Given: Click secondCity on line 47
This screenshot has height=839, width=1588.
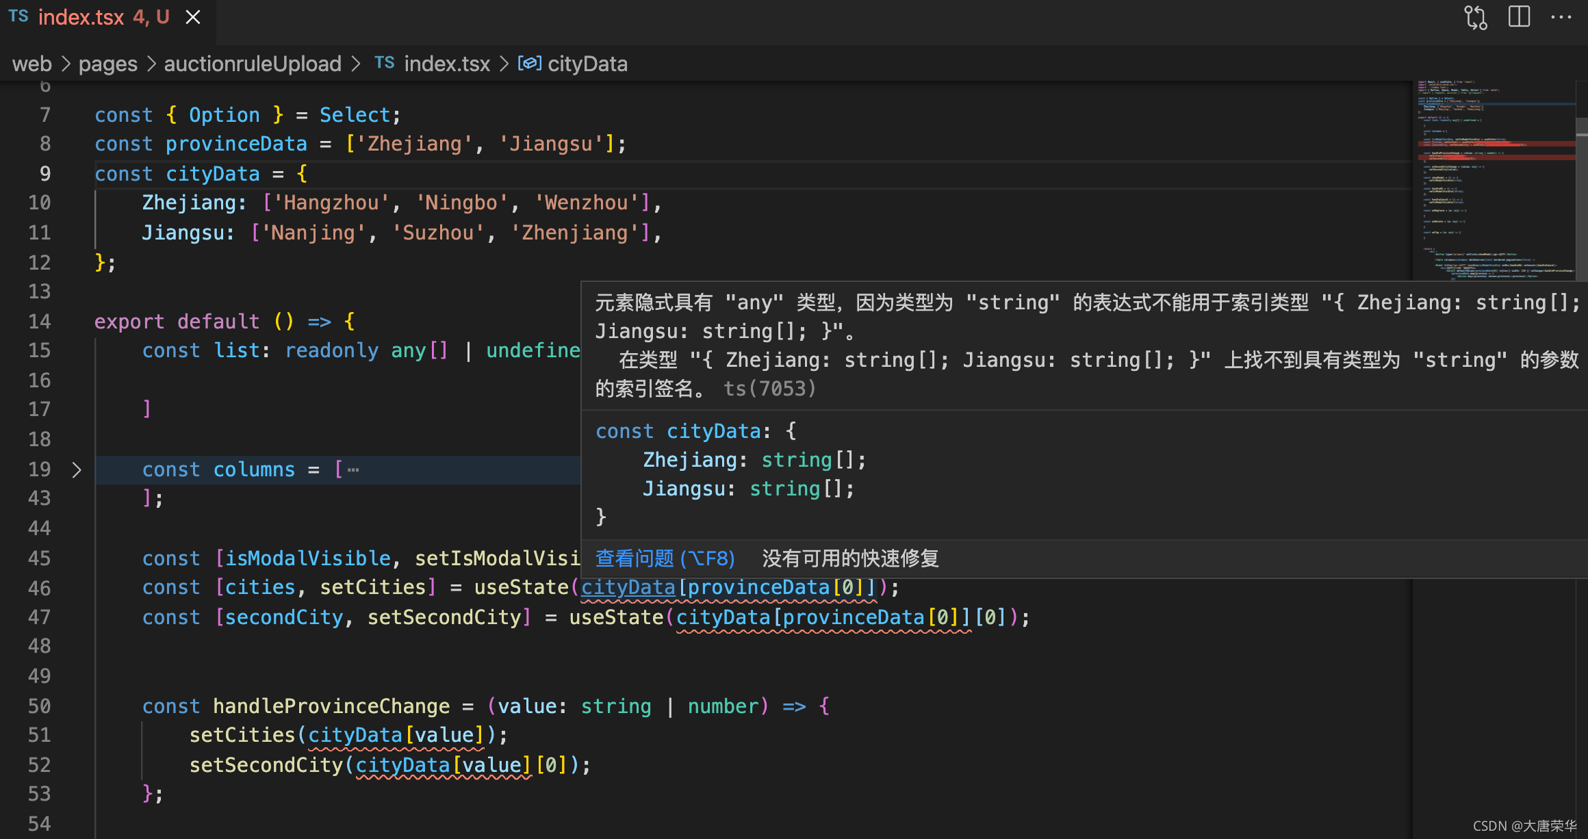Looking at the screenshot, I should [x=284, y=617].
